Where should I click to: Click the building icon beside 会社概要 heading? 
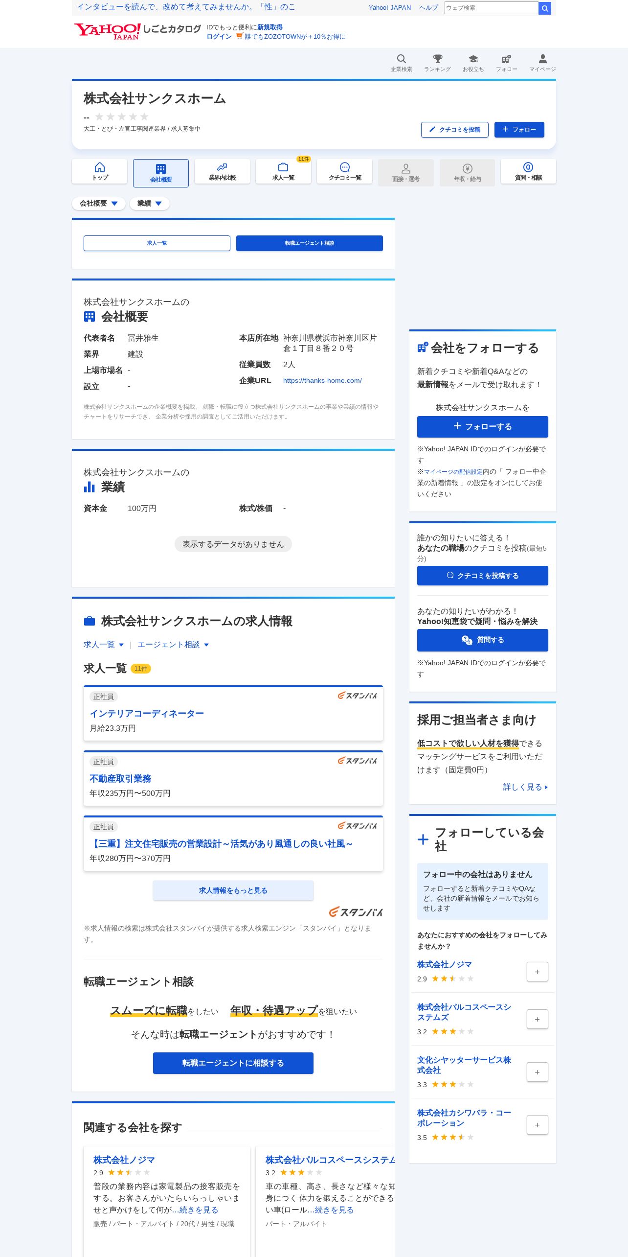click(x=89, y=317)
